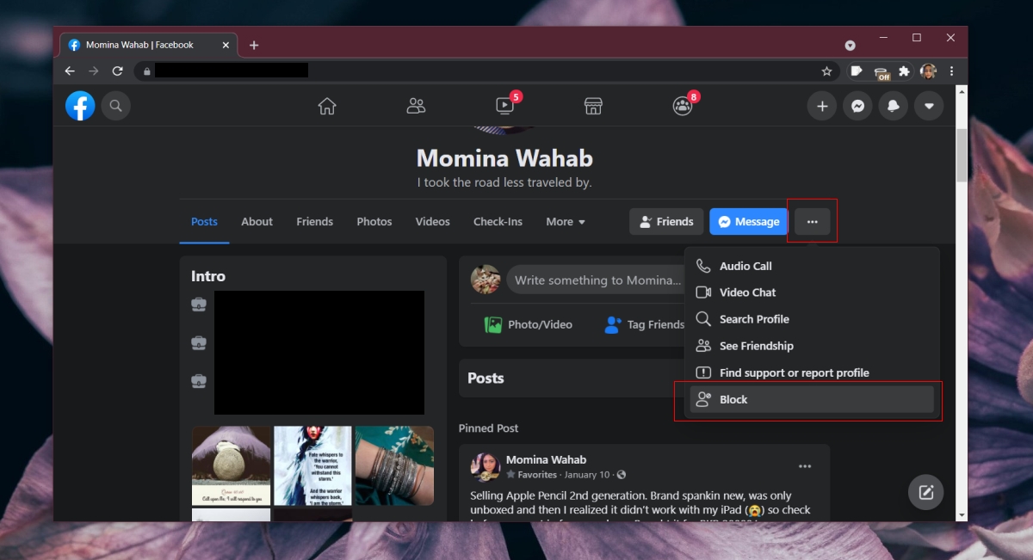Click the Write something to Momina box
1033x560 pixels.
tap(594, 280)
